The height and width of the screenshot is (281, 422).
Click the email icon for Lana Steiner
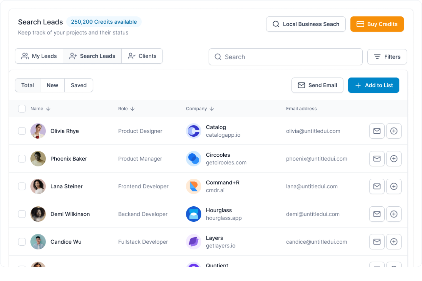377,186
